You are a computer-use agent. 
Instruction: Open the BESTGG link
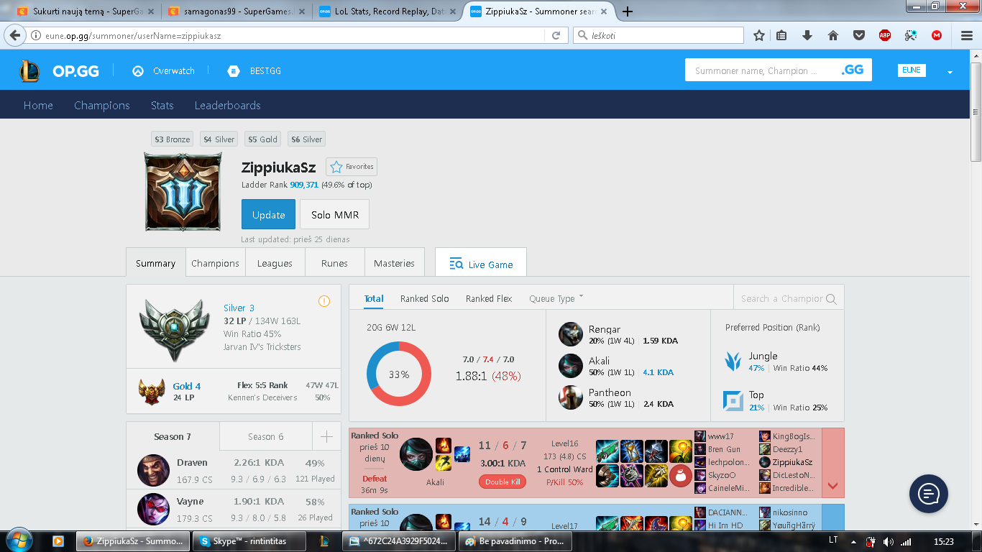[254, 70]
